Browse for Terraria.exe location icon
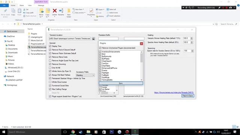The width and height of the screenshot is (240, 135). (x=93, y=39)
